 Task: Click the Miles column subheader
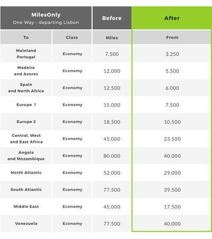[112, 38]
